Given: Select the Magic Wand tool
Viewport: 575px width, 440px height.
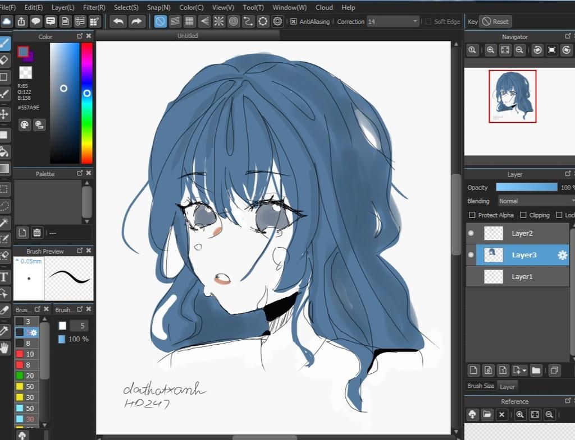Looking at the screenshot, I should click(x=4, y=222).
